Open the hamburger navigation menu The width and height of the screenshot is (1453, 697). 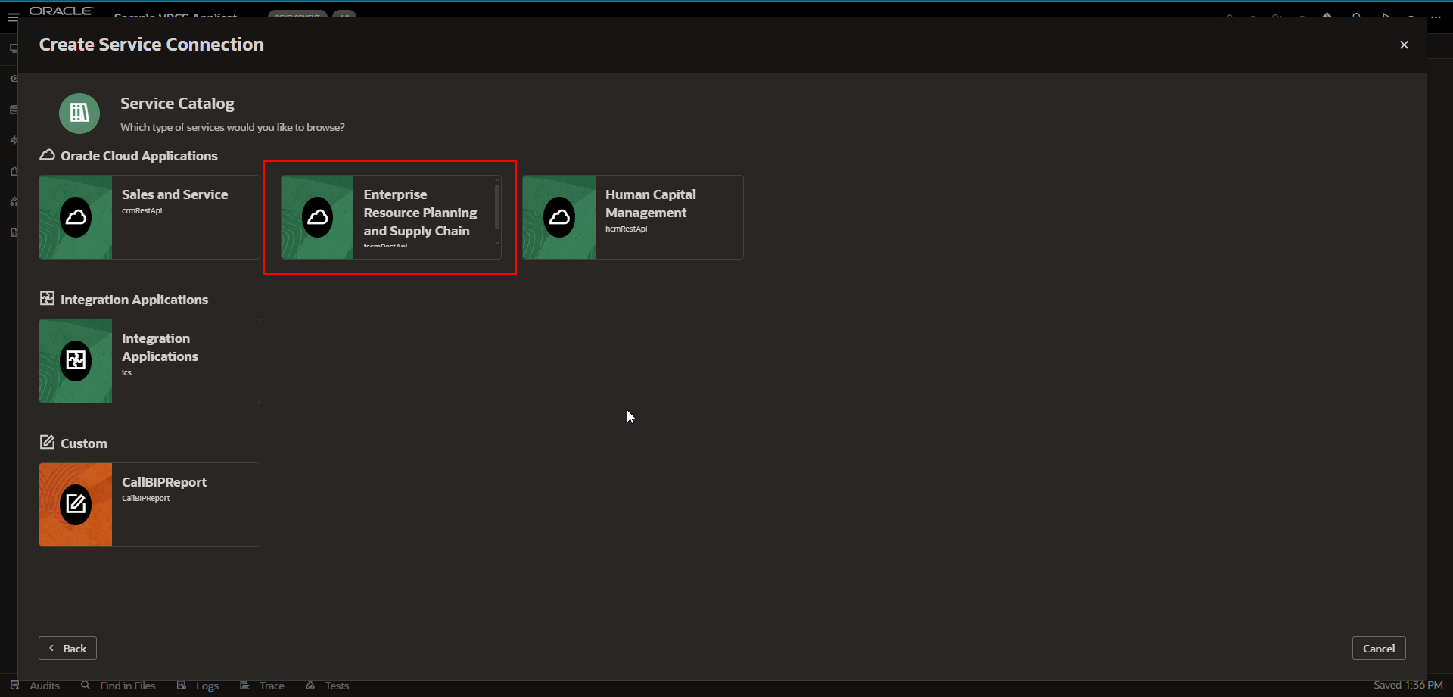tap(12, 17)
